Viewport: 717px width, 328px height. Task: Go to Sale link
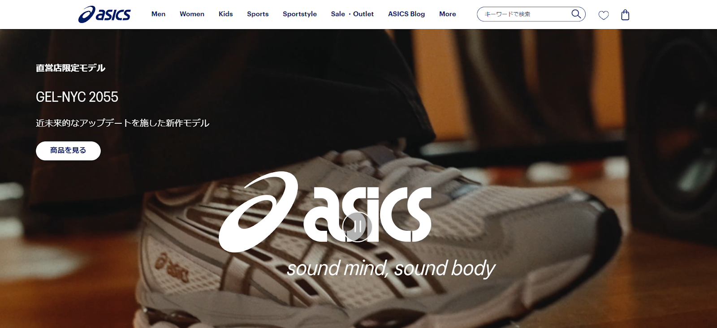pos(338,14)
